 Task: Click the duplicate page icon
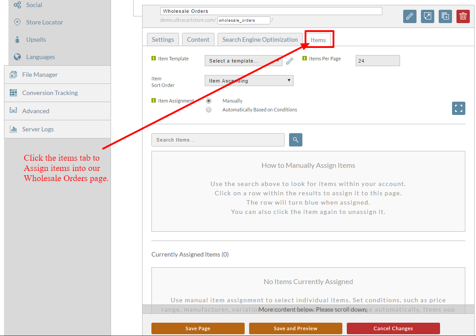[445, 16]
